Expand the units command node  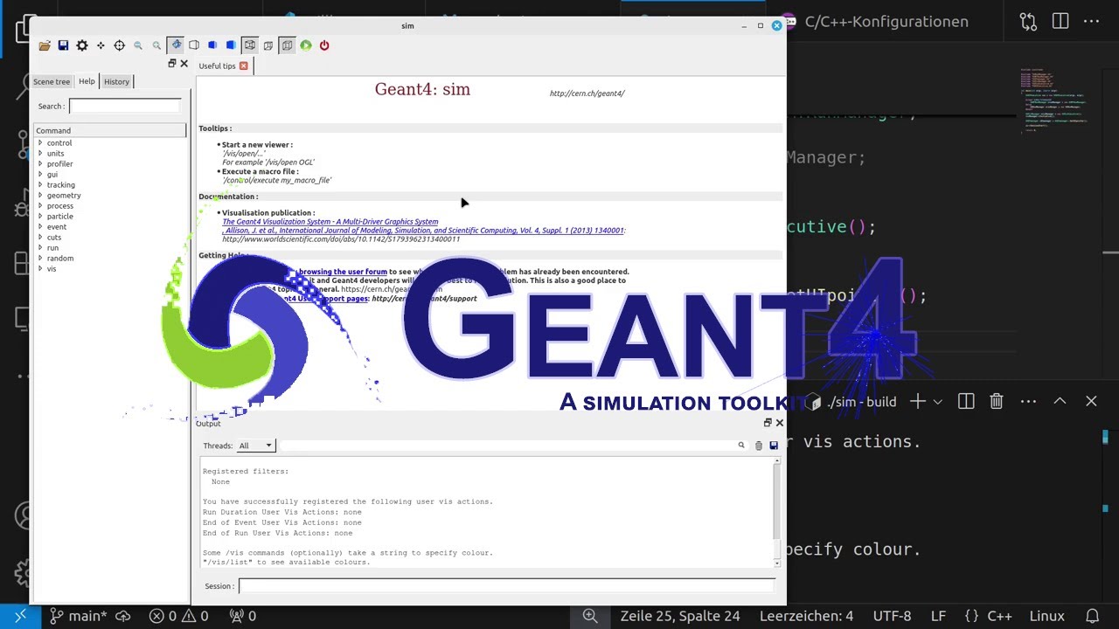click(40, 153)
